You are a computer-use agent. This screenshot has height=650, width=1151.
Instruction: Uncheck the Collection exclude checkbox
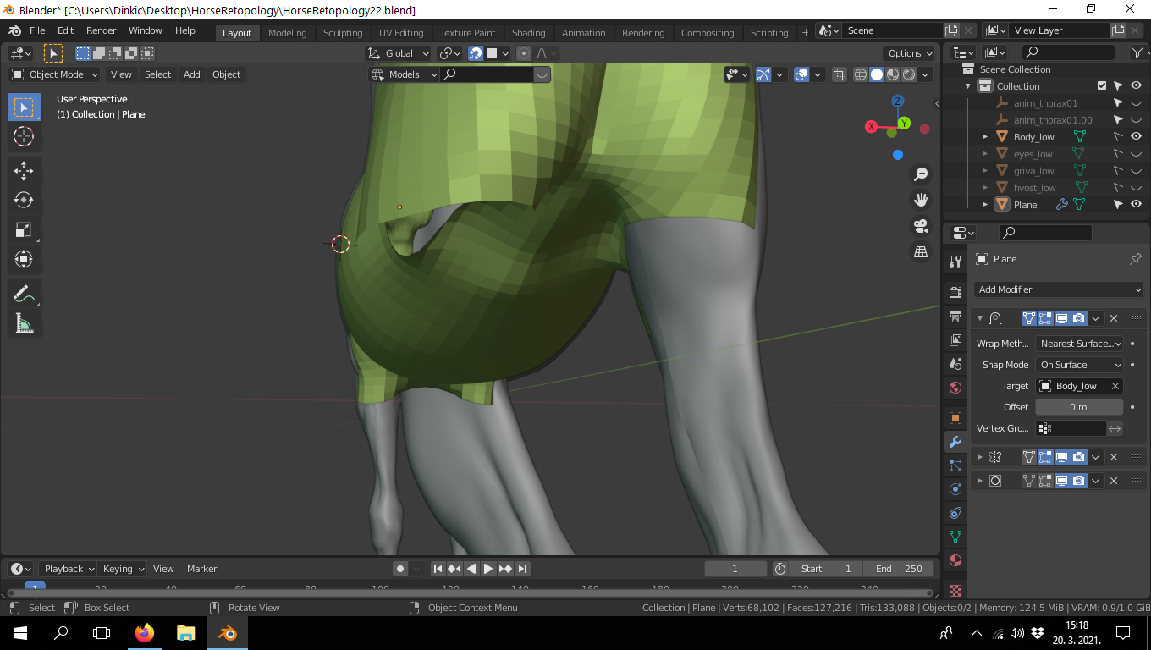[1101, 86]
